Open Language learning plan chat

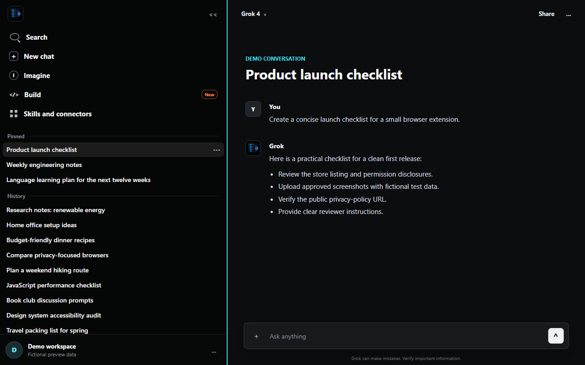pos(113,180)
